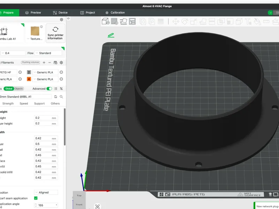Select the Cut tool
This screenshot has height=209, width=279.
[x=212, y=22]
